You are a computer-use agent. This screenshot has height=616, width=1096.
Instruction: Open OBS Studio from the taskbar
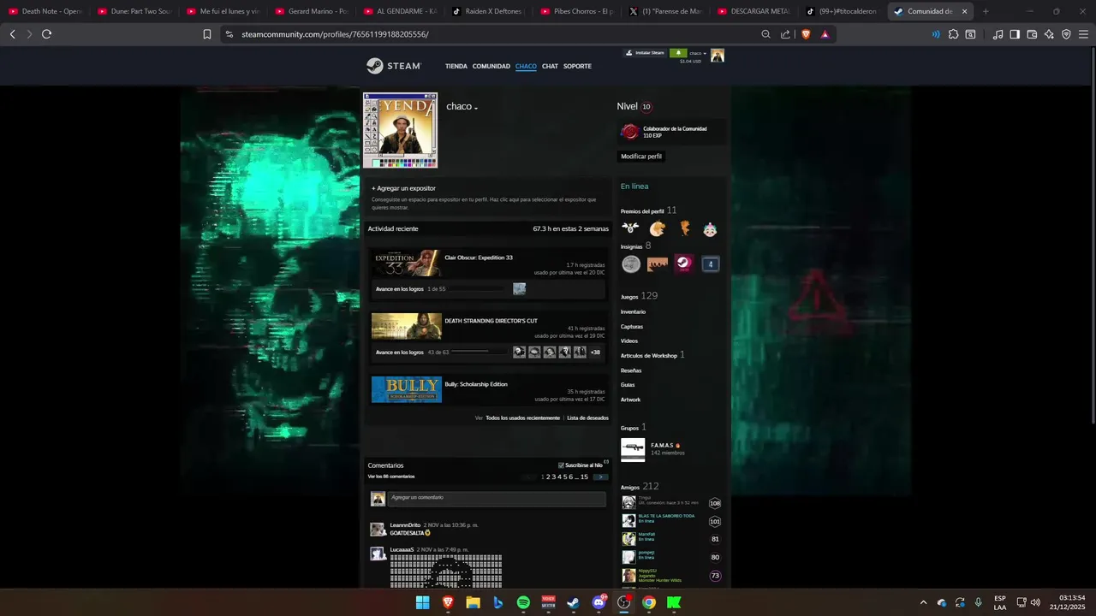[623, 602]
